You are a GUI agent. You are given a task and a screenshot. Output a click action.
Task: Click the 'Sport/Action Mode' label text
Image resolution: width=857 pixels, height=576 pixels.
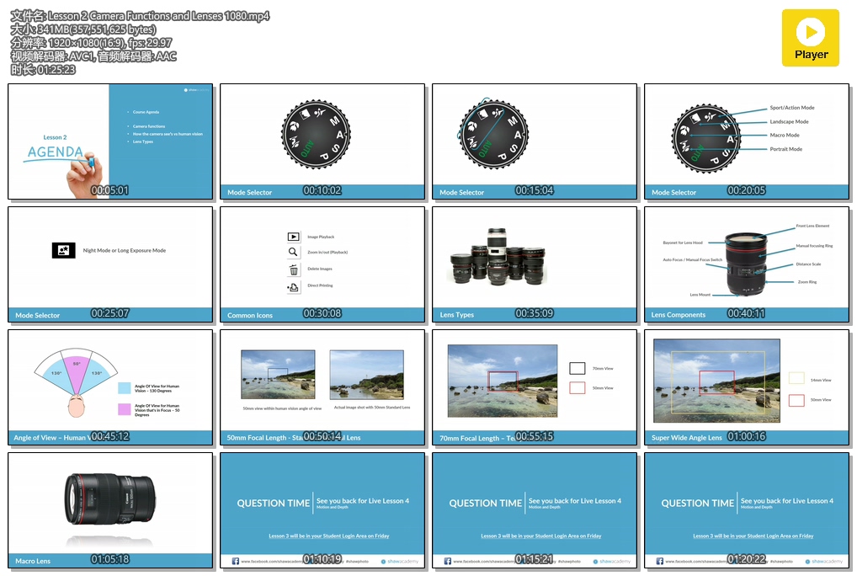[792, 108]
